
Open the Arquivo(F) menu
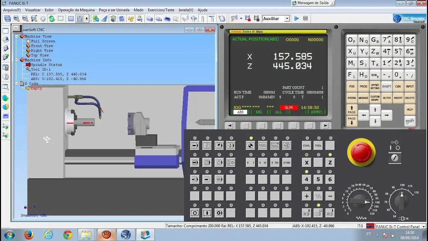tap(12, 10)
